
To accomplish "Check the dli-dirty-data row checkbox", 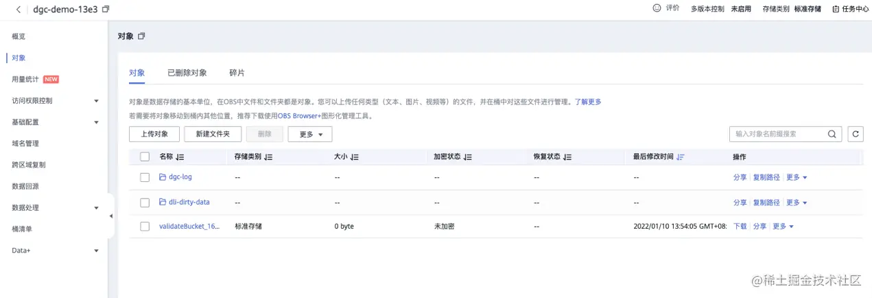I will click(x=145, y=203).
